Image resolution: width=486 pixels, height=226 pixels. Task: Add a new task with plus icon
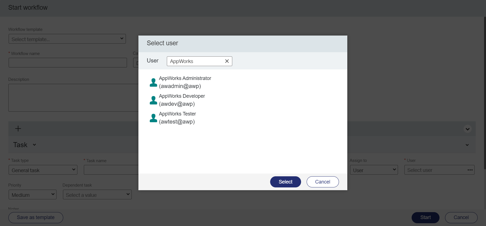pos(18,129)
